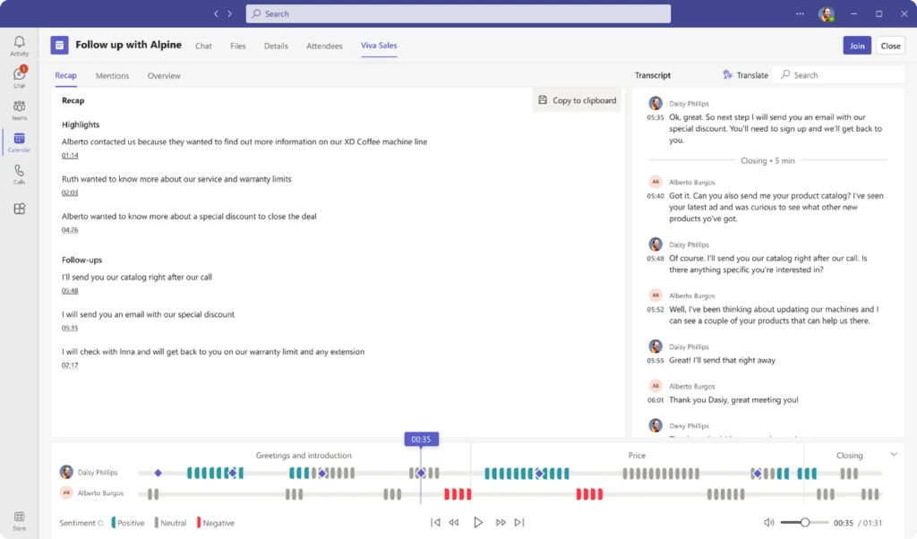Adjust the playback volume slider

click(806, 521)
